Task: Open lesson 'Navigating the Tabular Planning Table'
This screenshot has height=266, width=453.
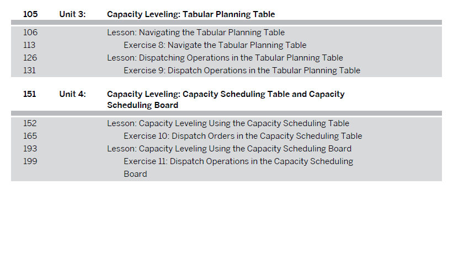Action: [196, 32]
